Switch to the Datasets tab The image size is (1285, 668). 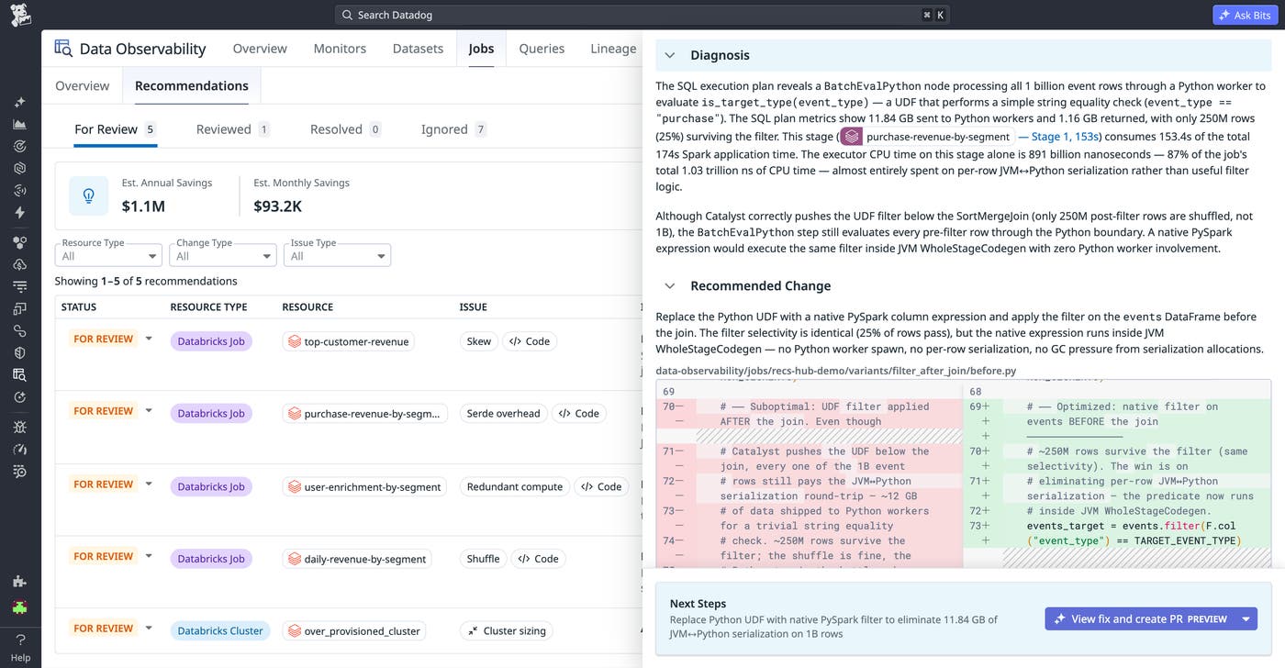point(418,49)
